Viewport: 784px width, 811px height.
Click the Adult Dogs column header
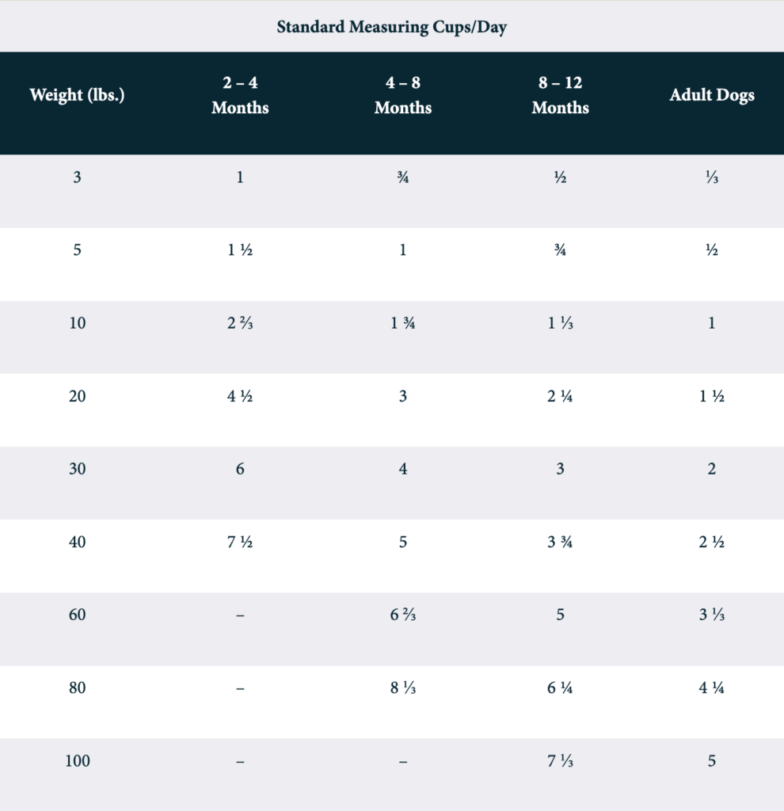pyautogui.click(x=712, y=96)
